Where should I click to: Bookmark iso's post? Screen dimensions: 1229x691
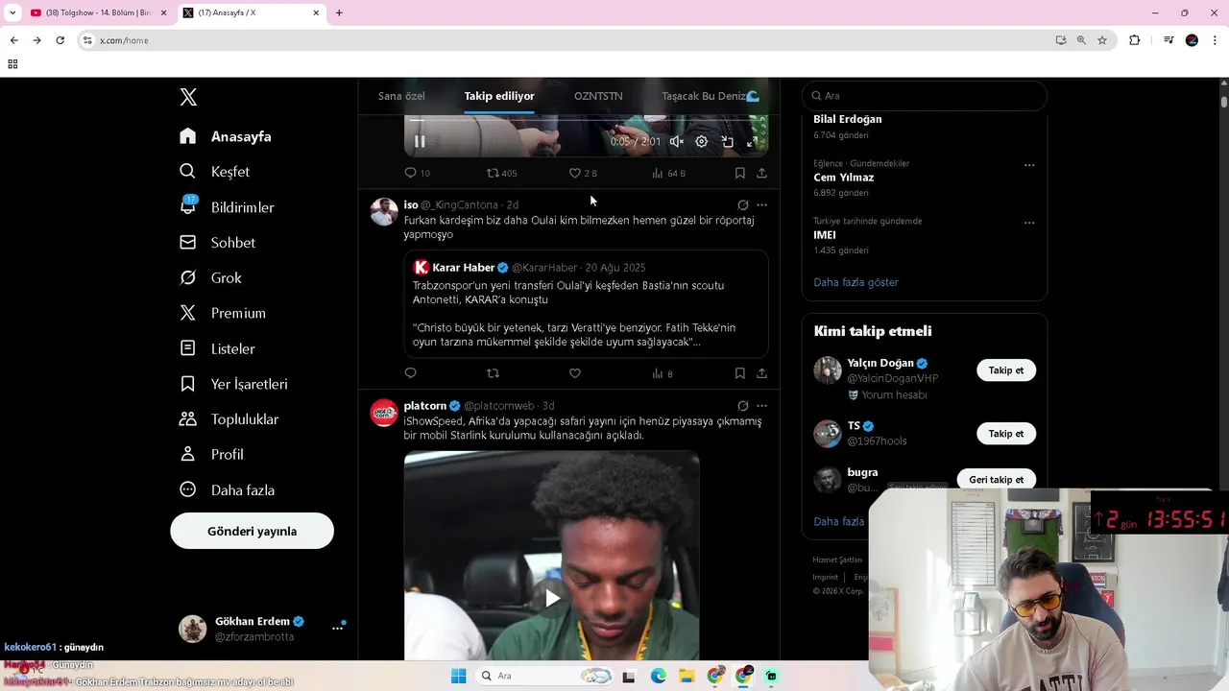coord(739,373)
